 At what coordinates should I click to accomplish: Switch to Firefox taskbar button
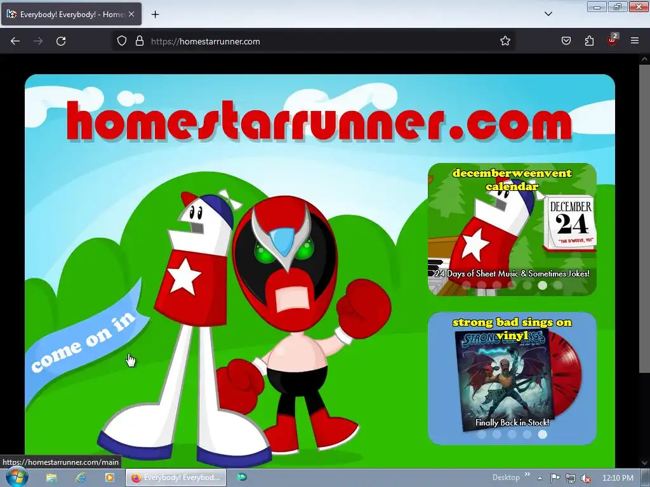click(x=176, y=477)
